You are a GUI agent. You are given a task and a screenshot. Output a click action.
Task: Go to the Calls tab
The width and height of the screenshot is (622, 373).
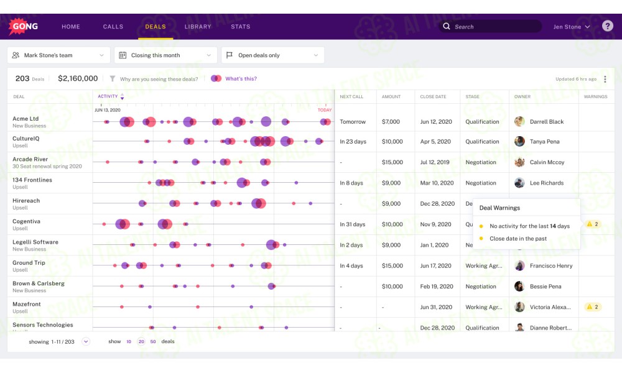point(113,27)
